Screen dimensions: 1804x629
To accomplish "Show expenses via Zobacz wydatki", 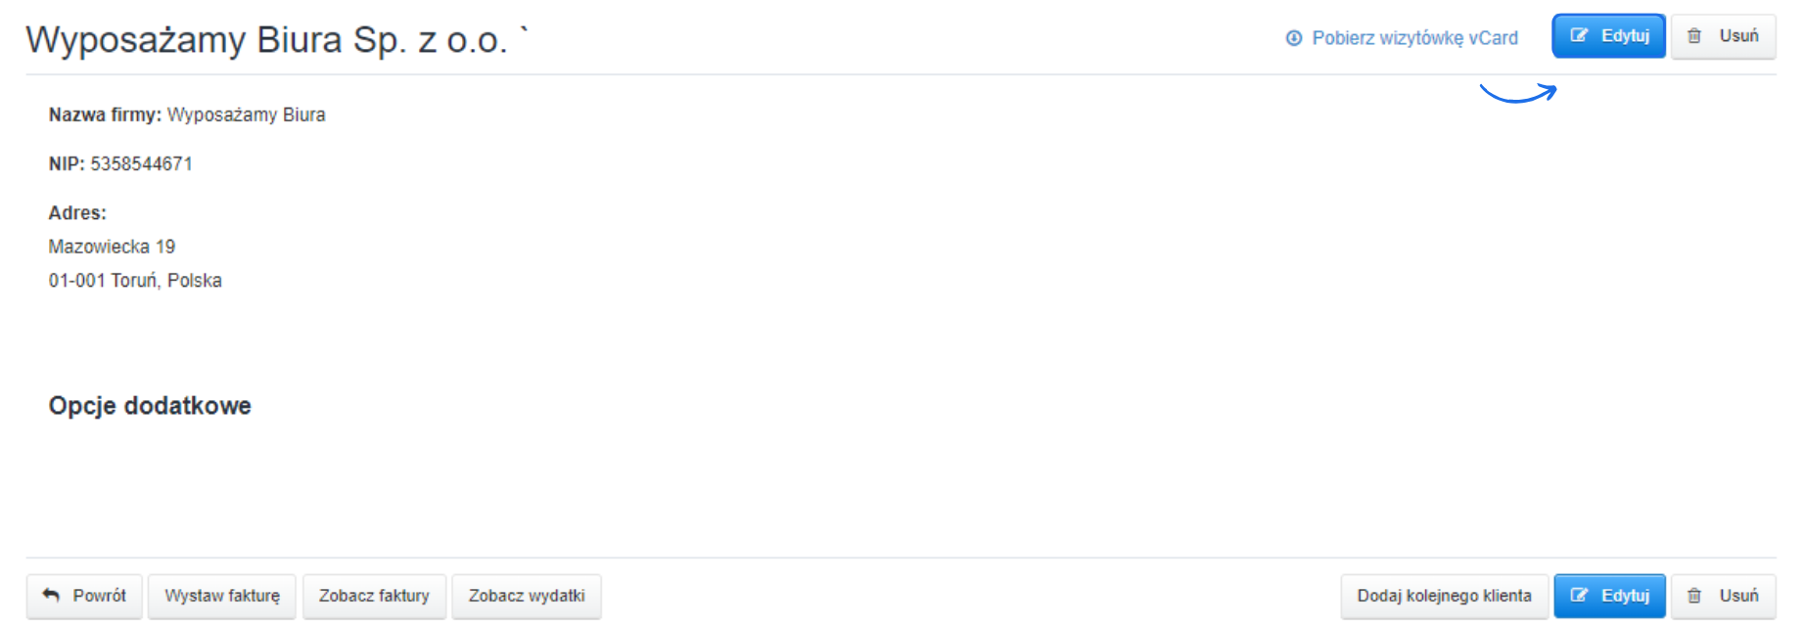I will [527, 596].
